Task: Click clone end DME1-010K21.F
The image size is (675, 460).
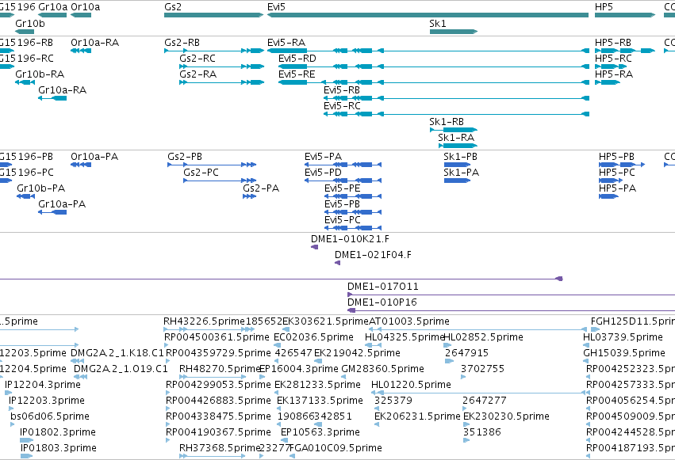Action: tap(315, 247)
